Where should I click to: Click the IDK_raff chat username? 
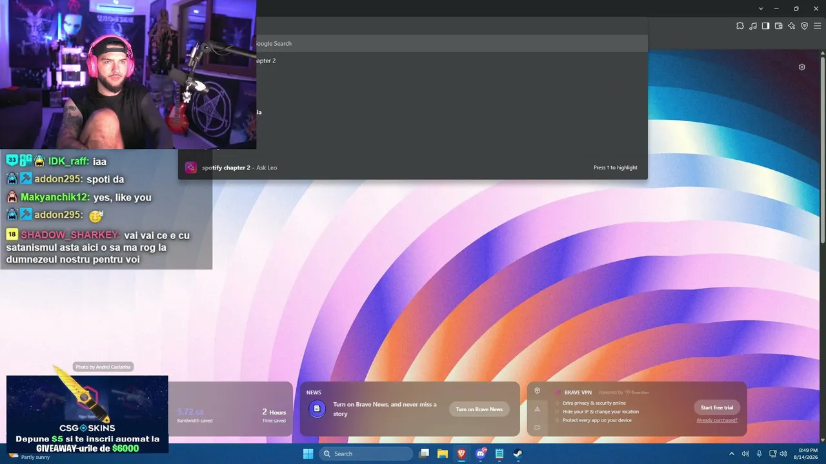pos(68,161)
